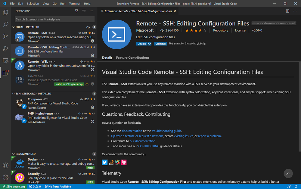Image resolution: width=301 pixels, height=189 pixels.
Task: Open Manage gear in activity bar
Action: (x=5, y=177)
